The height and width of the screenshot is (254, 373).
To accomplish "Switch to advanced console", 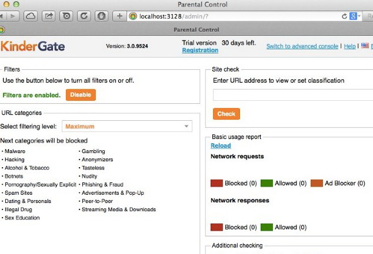I will tap(302, 46).
